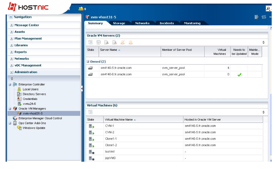Expand the Libraries section

[x=12, y=45]
